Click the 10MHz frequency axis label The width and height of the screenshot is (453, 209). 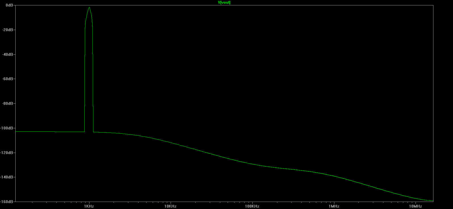point(416,206)
